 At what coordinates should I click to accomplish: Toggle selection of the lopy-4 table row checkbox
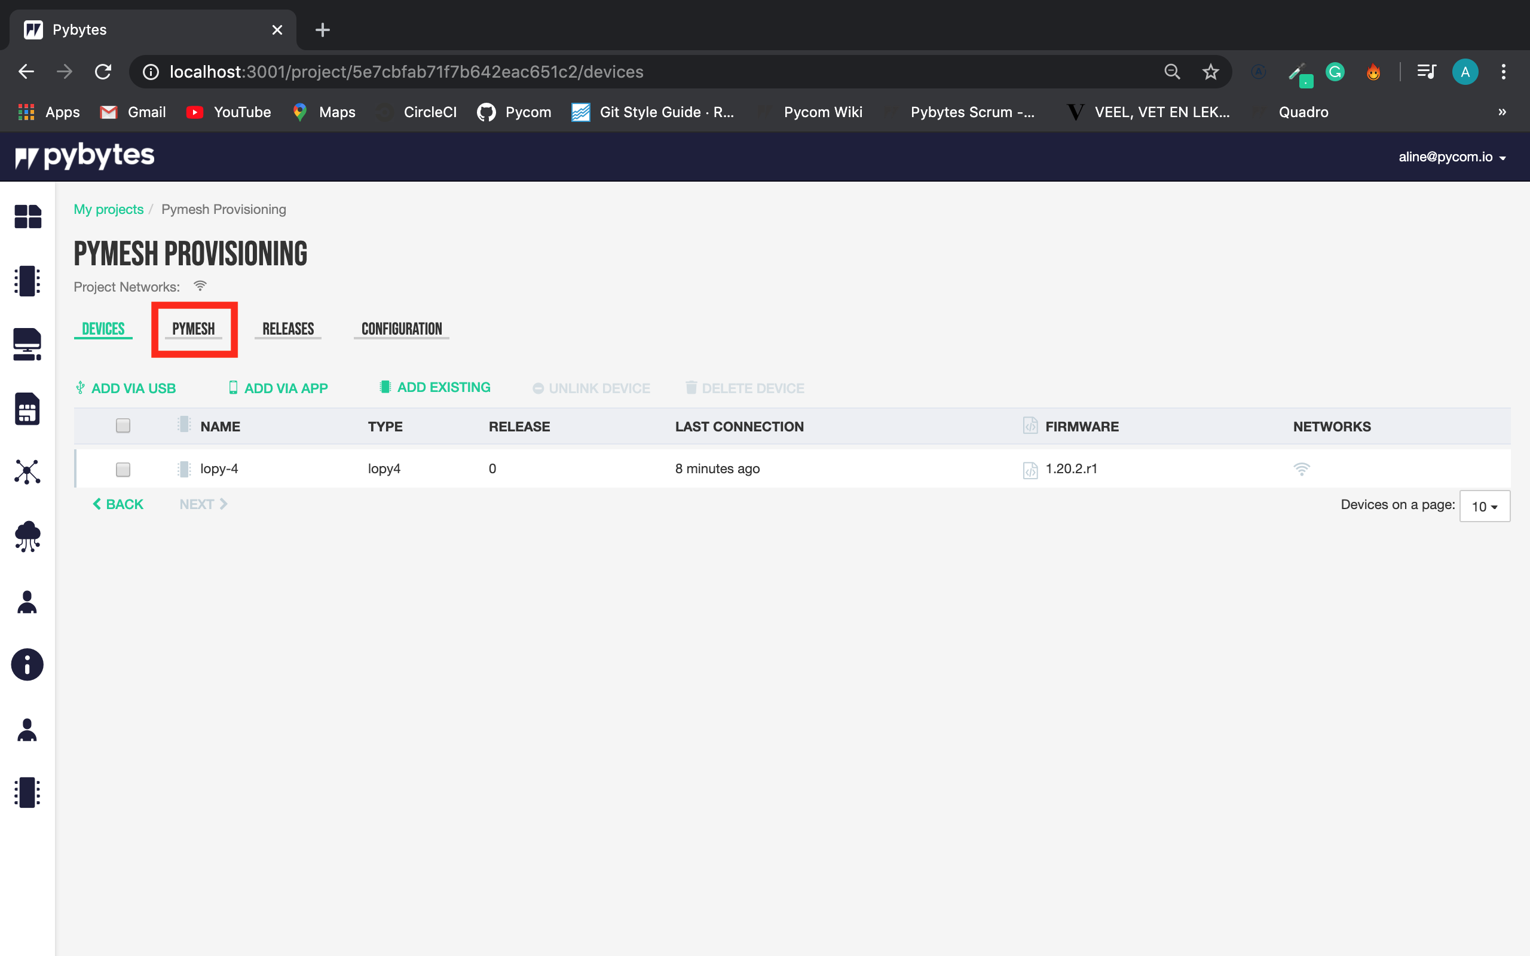(x=123, y=469)
